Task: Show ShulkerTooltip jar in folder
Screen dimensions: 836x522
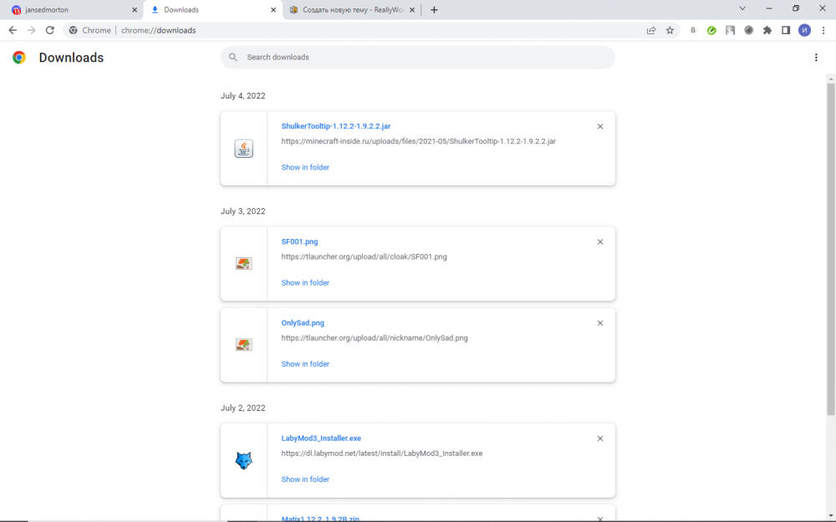Action: [305, 167]
